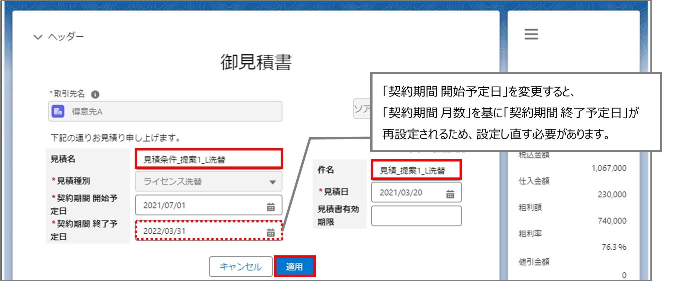Click the info icon next to 取引先名

click(x=95, y=95)
